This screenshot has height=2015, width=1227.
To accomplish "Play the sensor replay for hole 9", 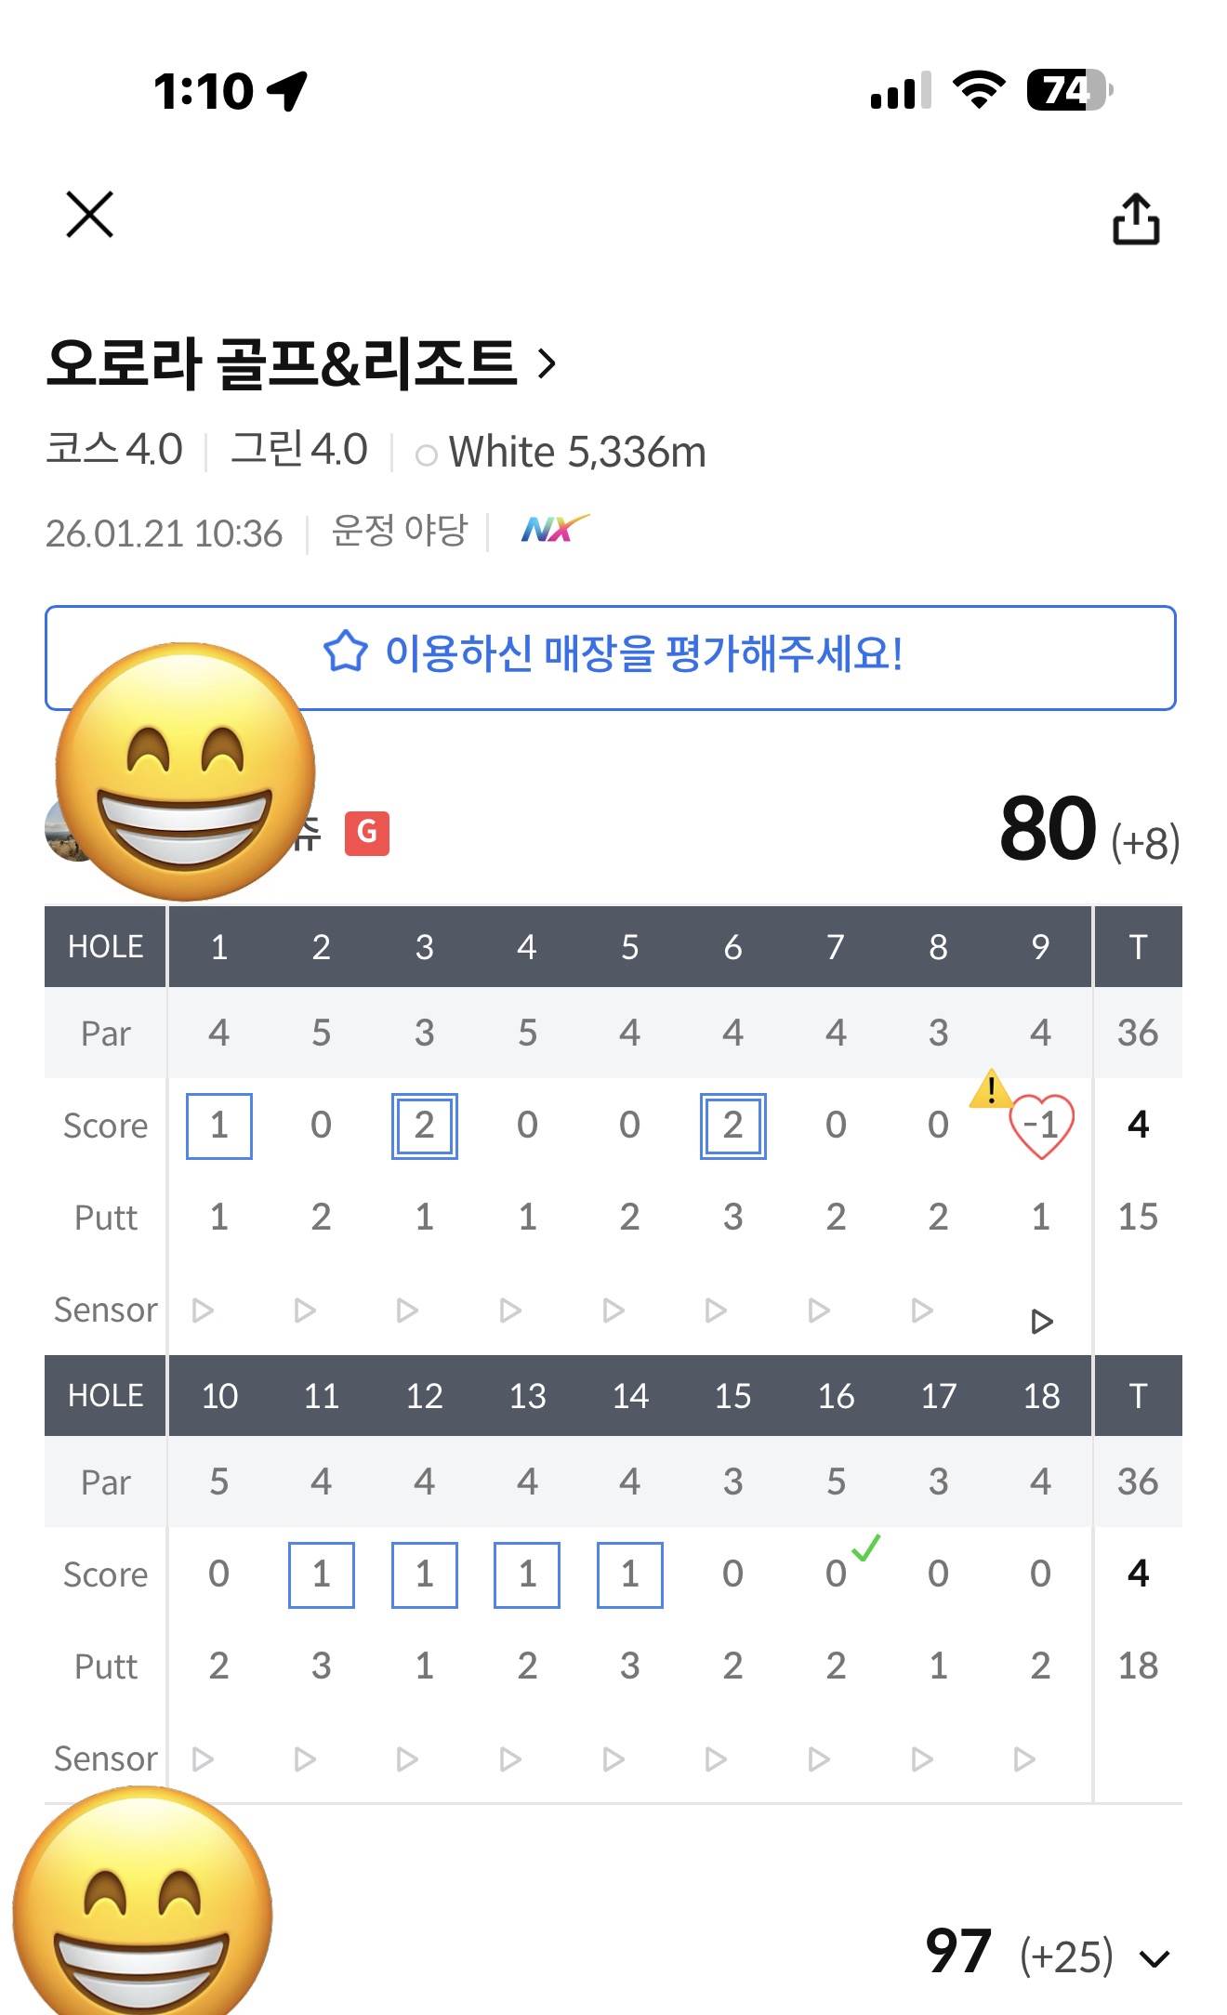I will coord(1042,1321).
